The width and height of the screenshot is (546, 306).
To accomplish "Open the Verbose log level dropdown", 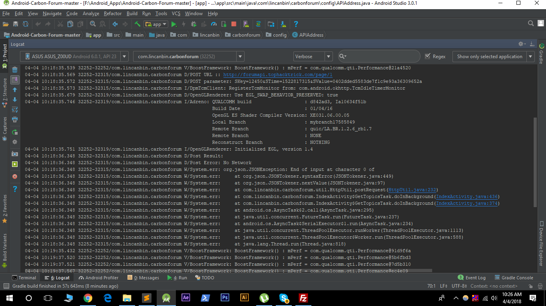I will pos(313,57).
